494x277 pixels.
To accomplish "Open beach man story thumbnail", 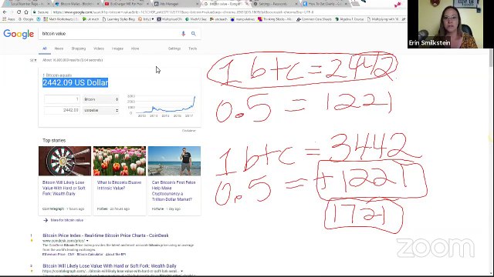I will pyautogui.click(x=174, y=161).
